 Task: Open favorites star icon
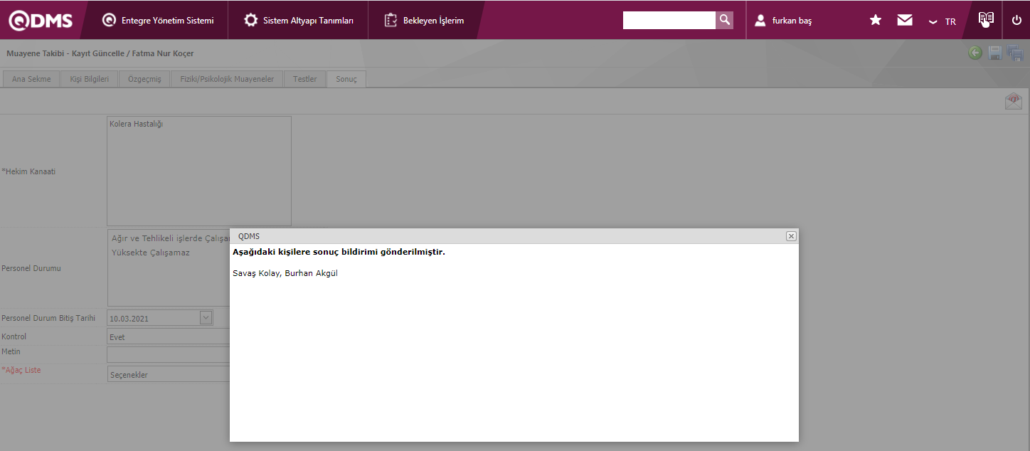point(876,21)
